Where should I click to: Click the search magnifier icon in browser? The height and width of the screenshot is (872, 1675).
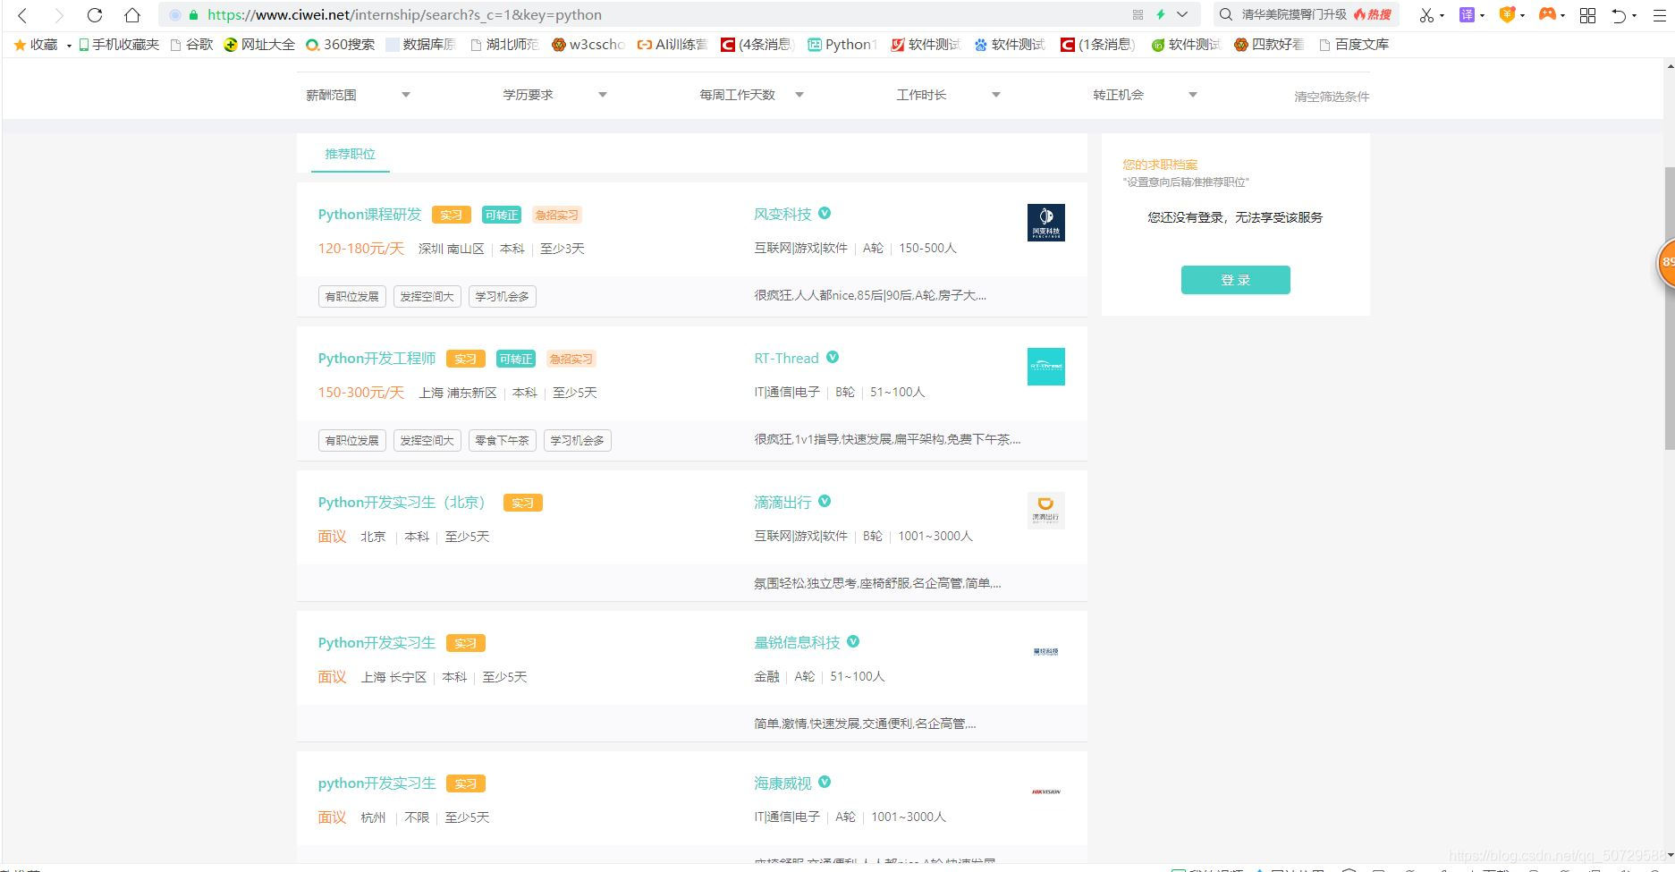1226,14
